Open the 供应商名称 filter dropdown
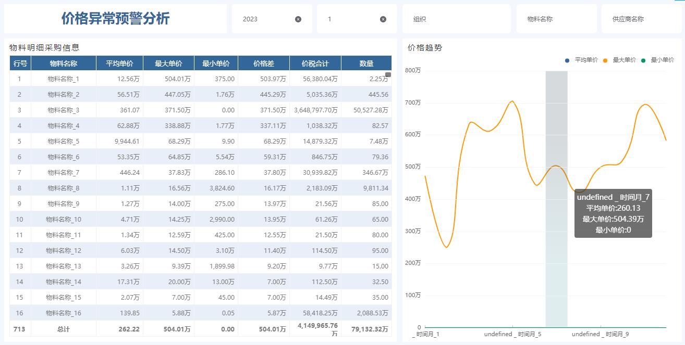 coord(641,19)
